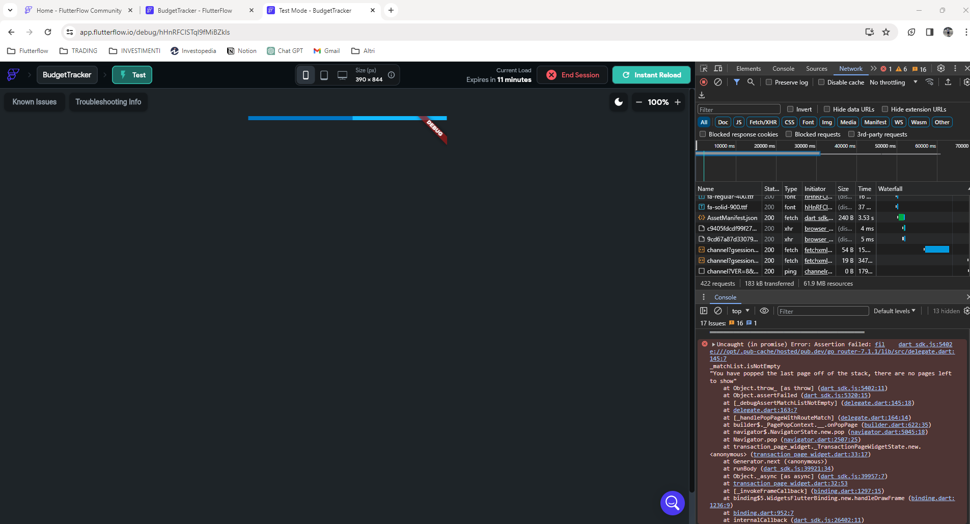
Task: Open the floating search button
Action: tap(672, 503)
